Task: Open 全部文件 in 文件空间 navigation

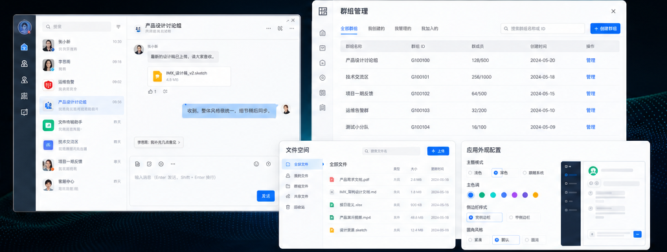Action: (x=301, y=164)
